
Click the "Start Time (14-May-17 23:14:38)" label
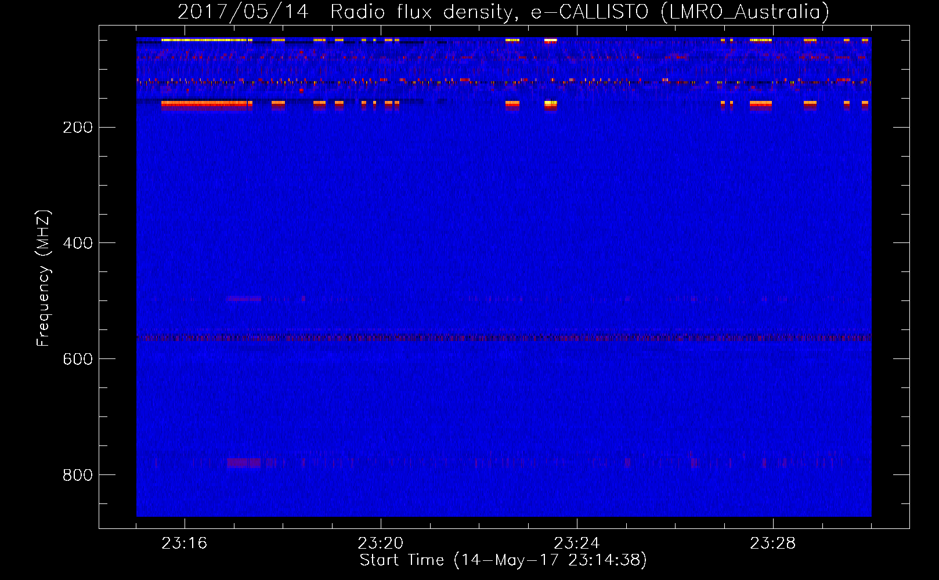tap(503, 560)
